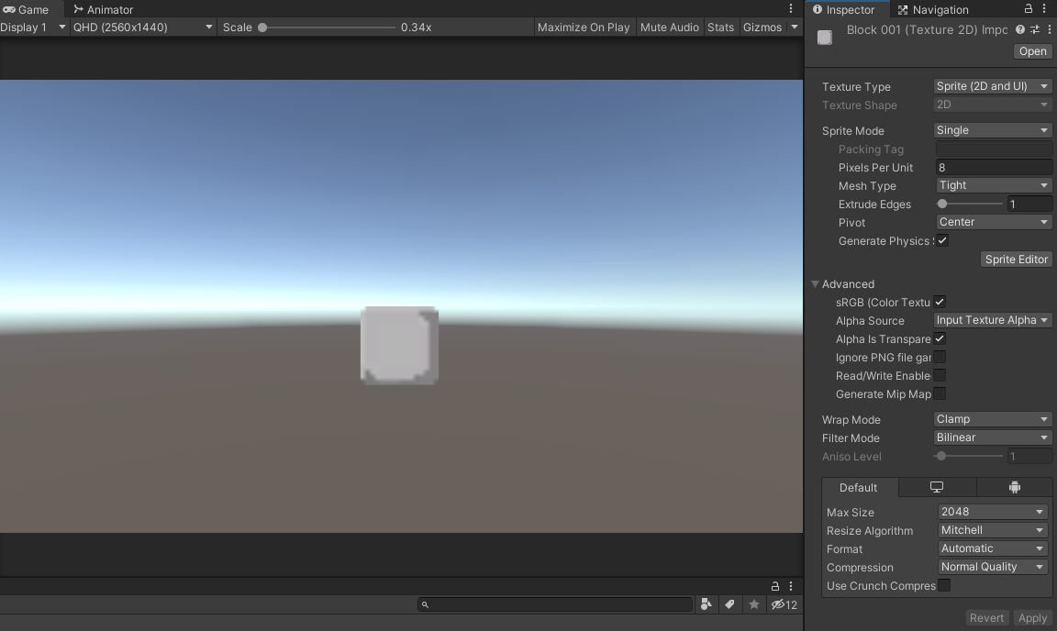Image resolution: width=1057 pixels, height=631 pixels.
Task: Toggle Maximize On Play
Action: pos(584,27)
